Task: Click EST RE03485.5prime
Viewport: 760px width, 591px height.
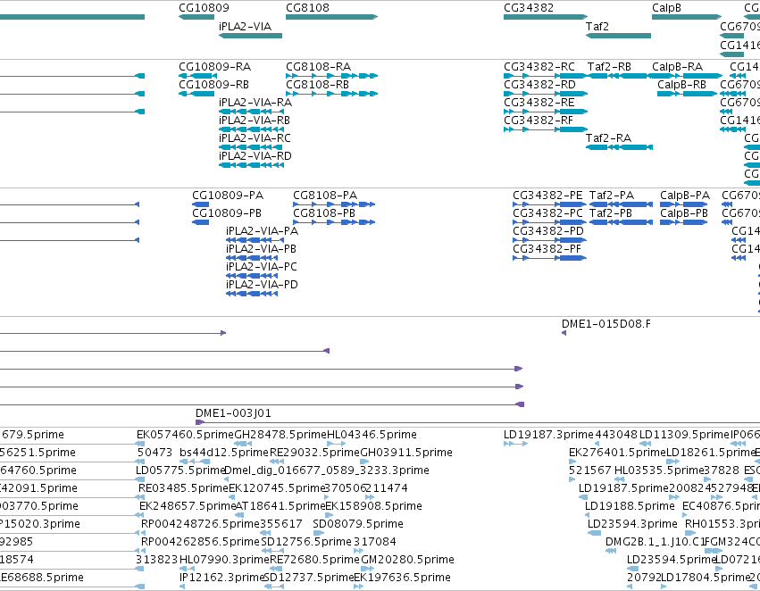Action: [x=183, y=488]
